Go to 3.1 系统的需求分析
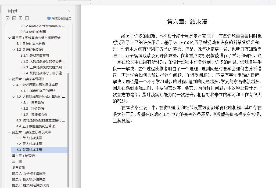The height and width of the screenshot is (188, 276). pos(31,43)
